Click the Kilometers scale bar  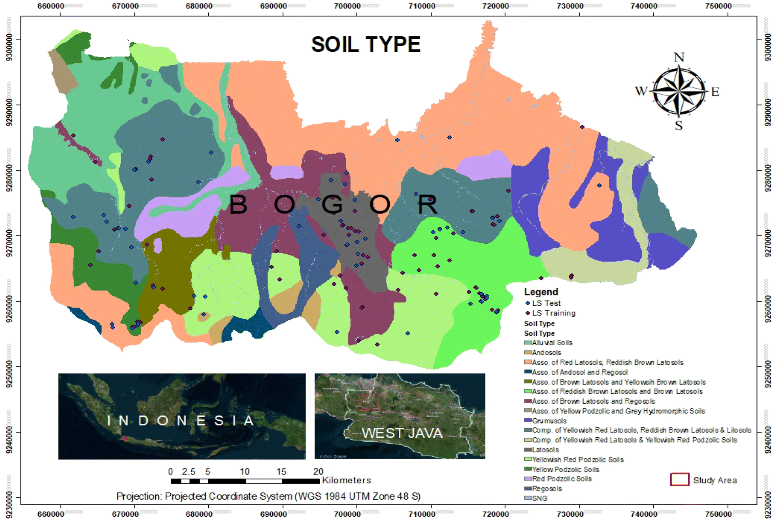(x=245, y=481)
